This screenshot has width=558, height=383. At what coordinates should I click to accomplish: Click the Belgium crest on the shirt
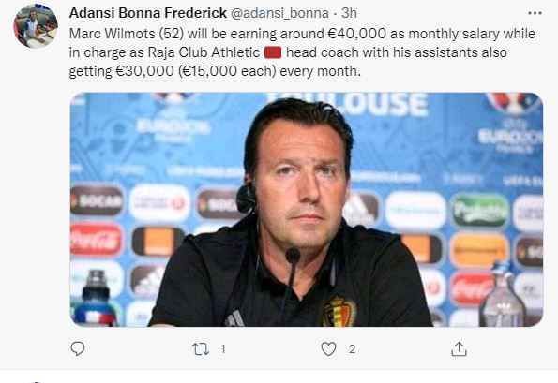click(339, 311)
